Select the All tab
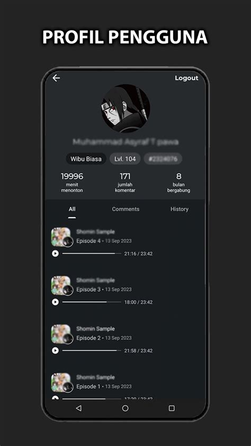Image resolution: width=251 pixels, height=446 pixels. tap(72, 209)
